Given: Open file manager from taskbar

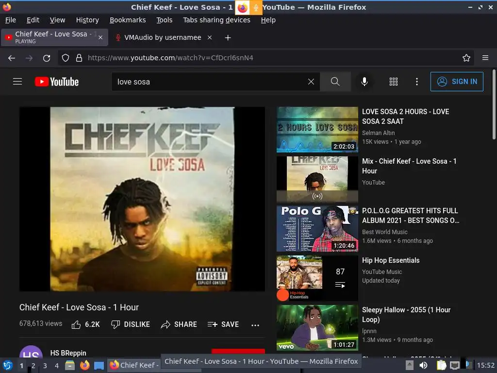Looking at the screenshot, I should coord(70,365).
